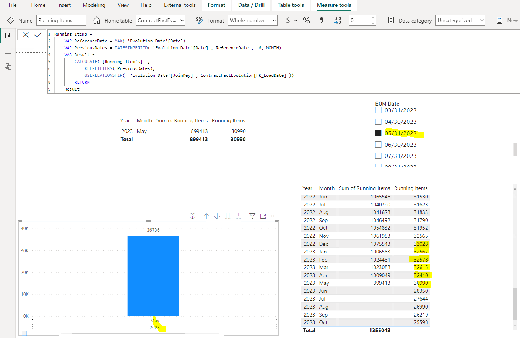Open the Model view from the sidebar
The height and width of the screenshot is (338, 520).
point(8,66)
